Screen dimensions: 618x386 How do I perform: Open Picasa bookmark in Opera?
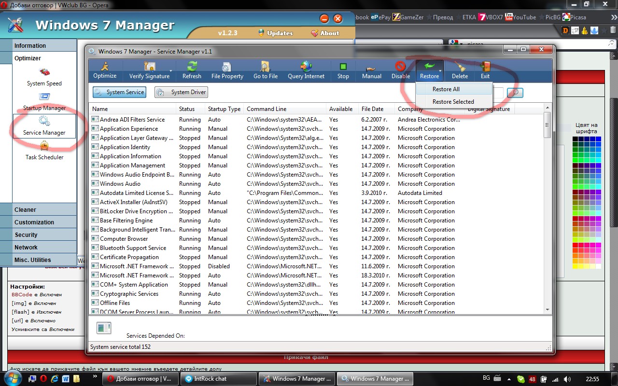pyautogui.click(x=574, y=17)
